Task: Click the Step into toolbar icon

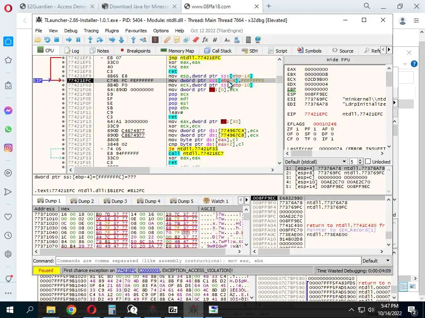Action: [90, 40]
